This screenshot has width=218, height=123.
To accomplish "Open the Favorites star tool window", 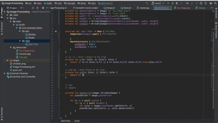I will point(2,114).
